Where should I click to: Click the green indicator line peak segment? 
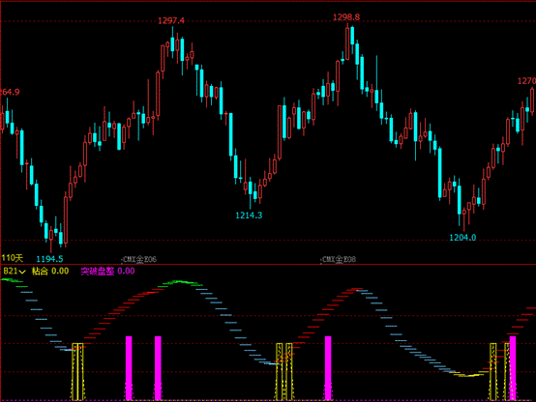pos(182,282)
